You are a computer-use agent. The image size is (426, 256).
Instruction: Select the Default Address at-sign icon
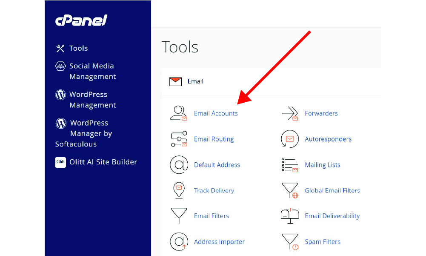[179, 165]
